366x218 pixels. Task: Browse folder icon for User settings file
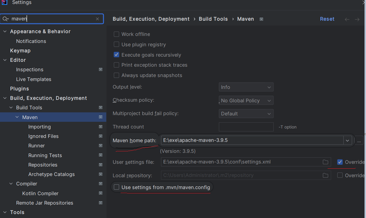326,162
